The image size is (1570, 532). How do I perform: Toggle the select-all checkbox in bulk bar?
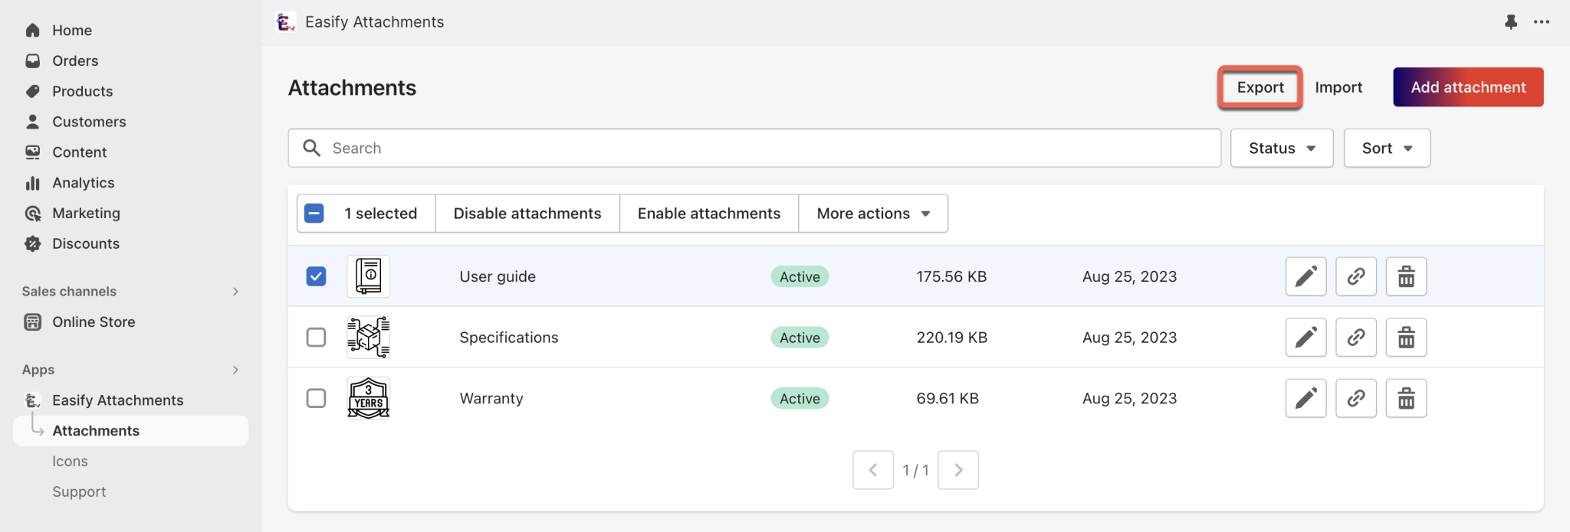tap(314, 214)
